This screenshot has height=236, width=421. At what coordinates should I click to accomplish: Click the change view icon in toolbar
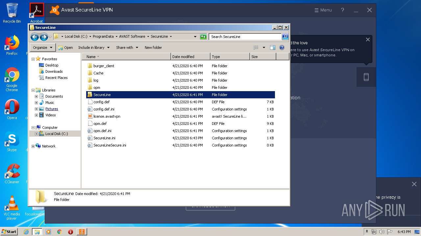(x=256, y=48)
